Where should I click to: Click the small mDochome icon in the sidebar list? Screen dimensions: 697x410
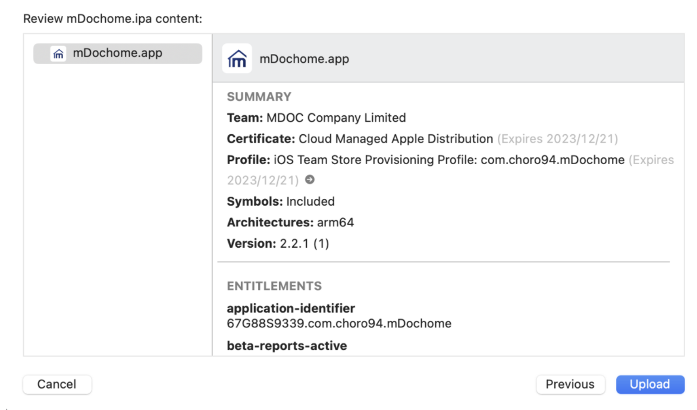click(58, 53)
